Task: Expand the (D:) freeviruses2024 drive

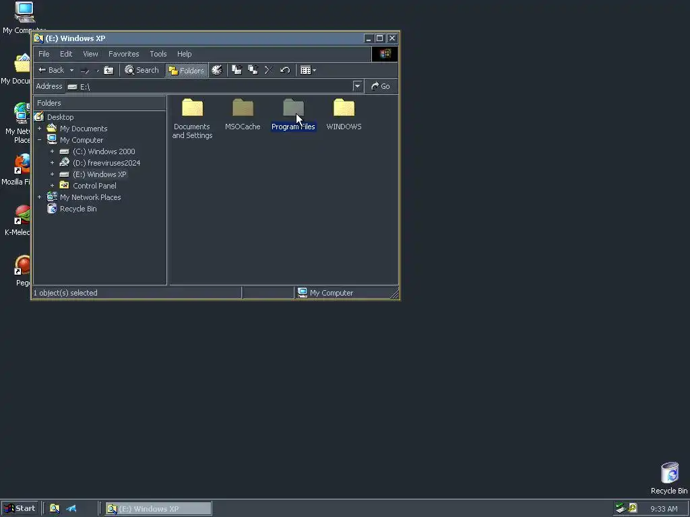Action: click(52, 163)
